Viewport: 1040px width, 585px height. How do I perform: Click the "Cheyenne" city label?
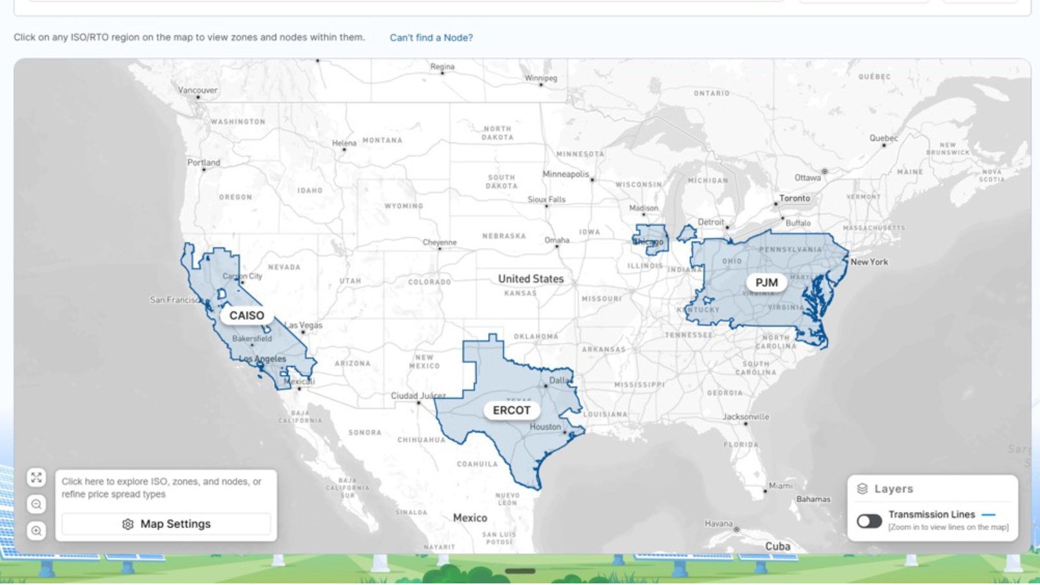tap(439, 242)
